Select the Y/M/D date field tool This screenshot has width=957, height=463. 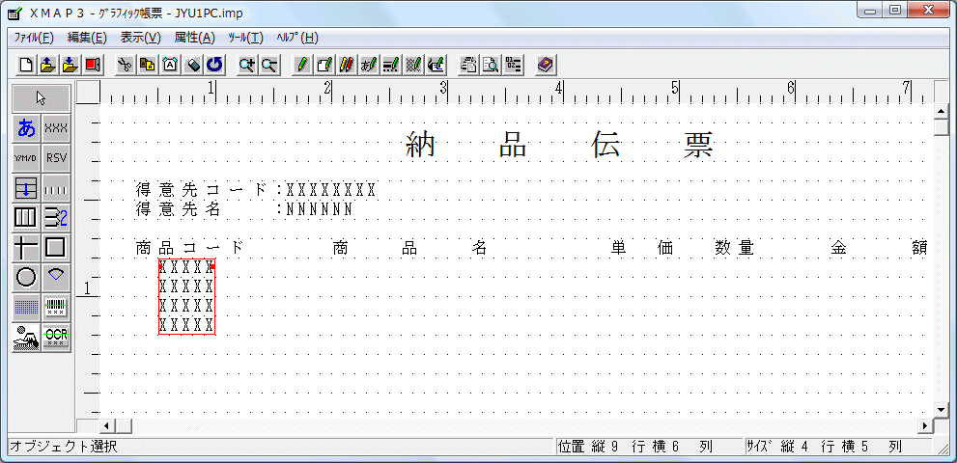point(26,158)
